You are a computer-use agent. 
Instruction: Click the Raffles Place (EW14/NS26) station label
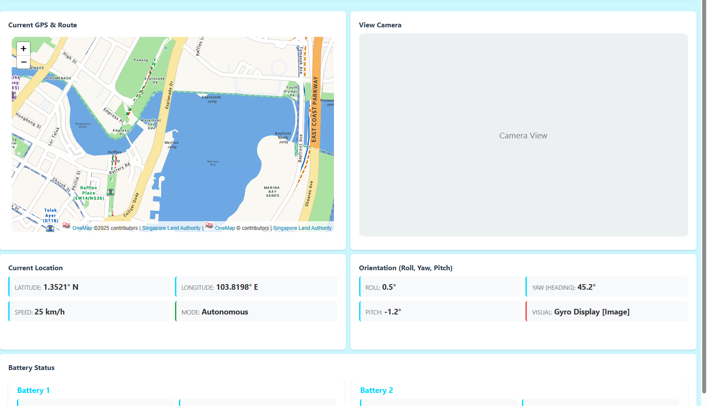pos(89,193)
